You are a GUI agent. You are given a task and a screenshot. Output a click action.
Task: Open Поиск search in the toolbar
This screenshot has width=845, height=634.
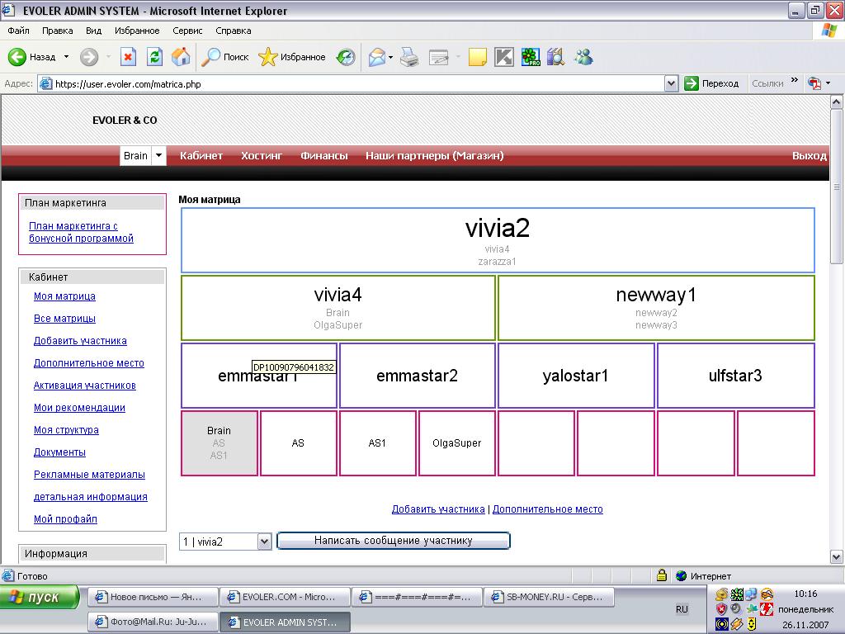(x=226, y=57)
